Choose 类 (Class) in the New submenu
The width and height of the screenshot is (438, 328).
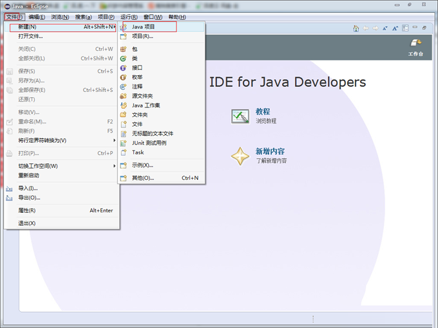[x=135, y=58]
